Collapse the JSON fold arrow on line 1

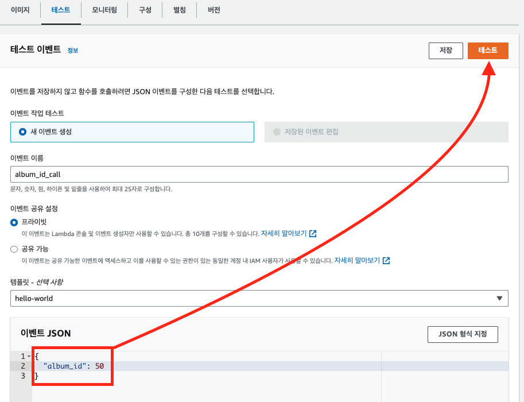click(x=29, y=357)
